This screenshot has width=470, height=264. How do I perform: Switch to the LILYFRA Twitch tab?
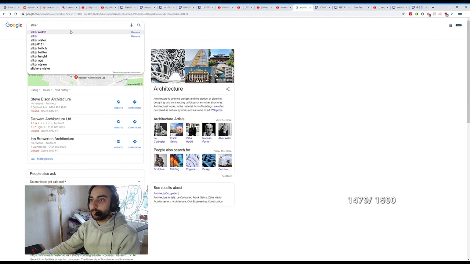click(x=205, y=7)
